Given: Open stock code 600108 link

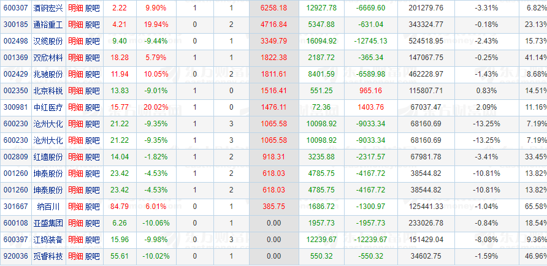Looking at the screenshot, I should click(x=15, y=223).
